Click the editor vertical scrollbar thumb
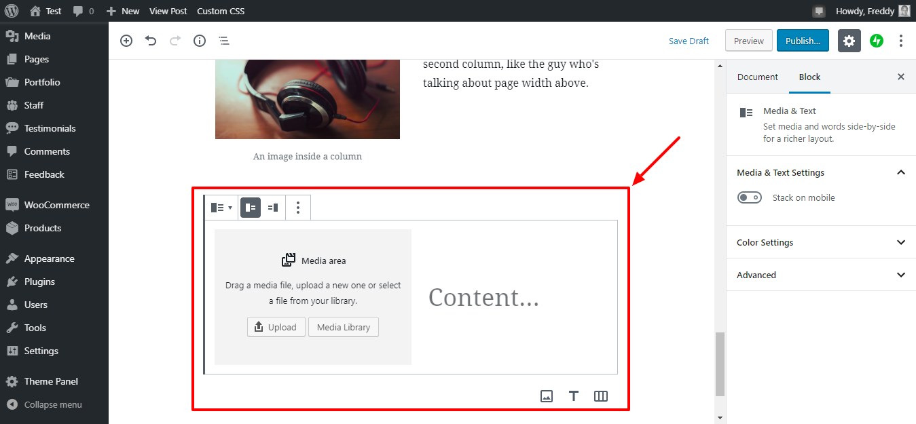This screenshot has width=916, height=424. tap(720, 364)
